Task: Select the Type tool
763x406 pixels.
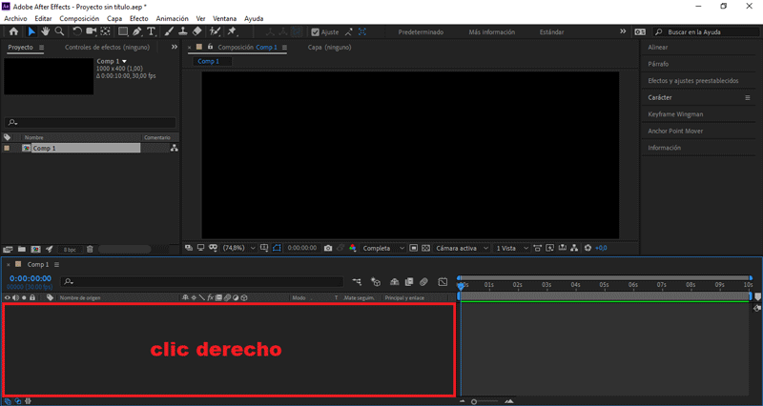Action: click(x=152, y=31)
